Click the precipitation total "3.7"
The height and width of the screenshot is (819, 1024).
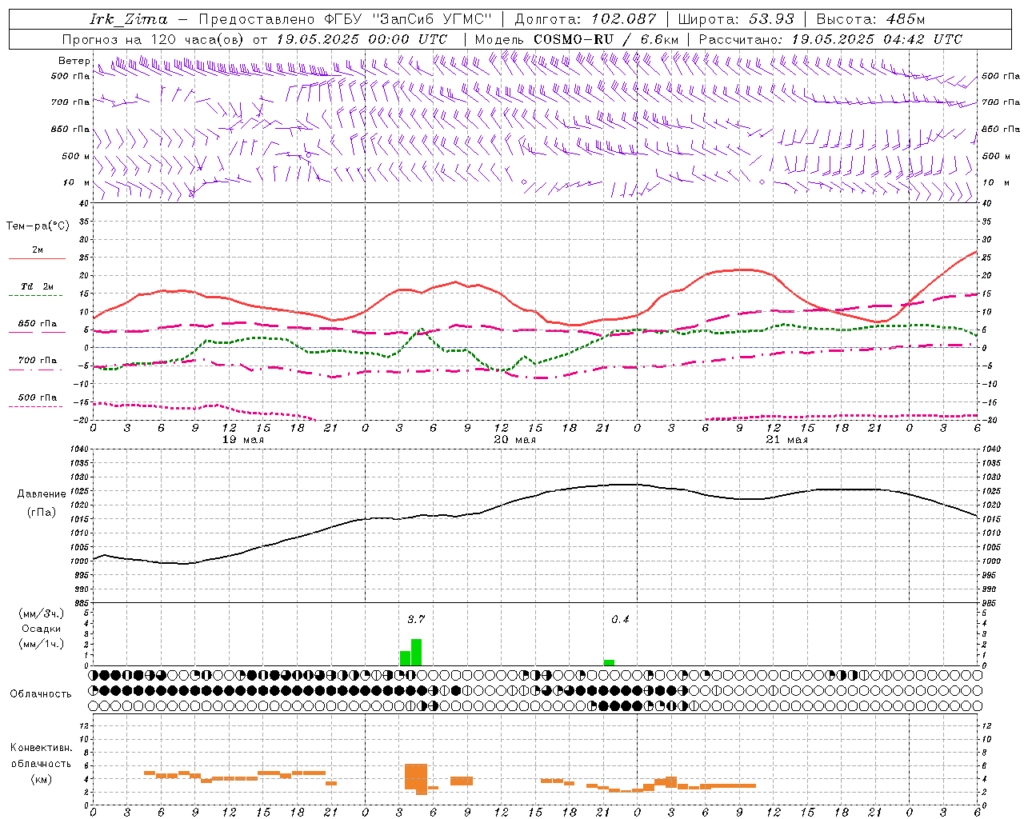click(416, 619)
